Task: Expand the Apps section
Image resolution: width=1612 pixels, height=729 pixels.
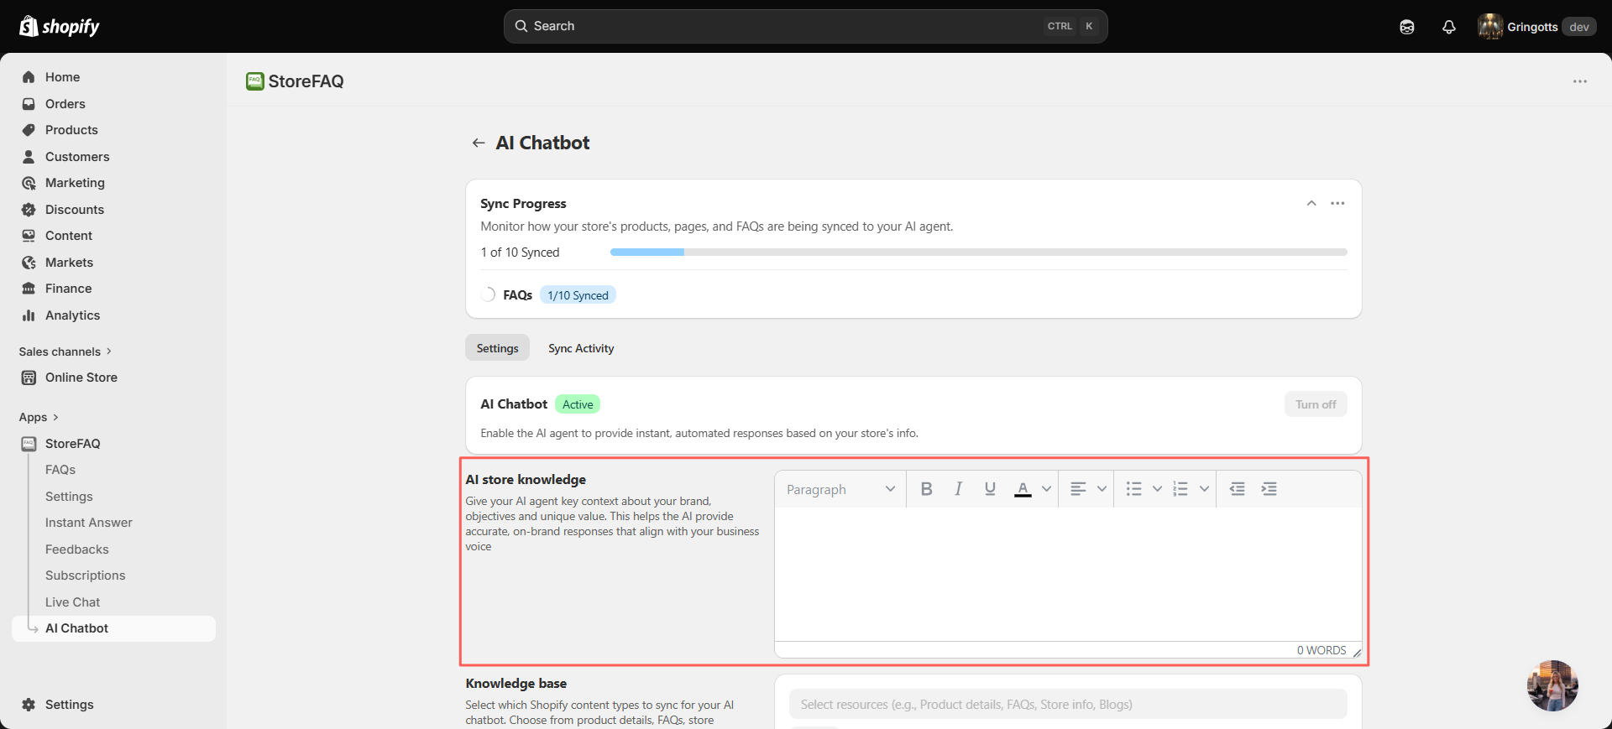Action: coord(39,417)
